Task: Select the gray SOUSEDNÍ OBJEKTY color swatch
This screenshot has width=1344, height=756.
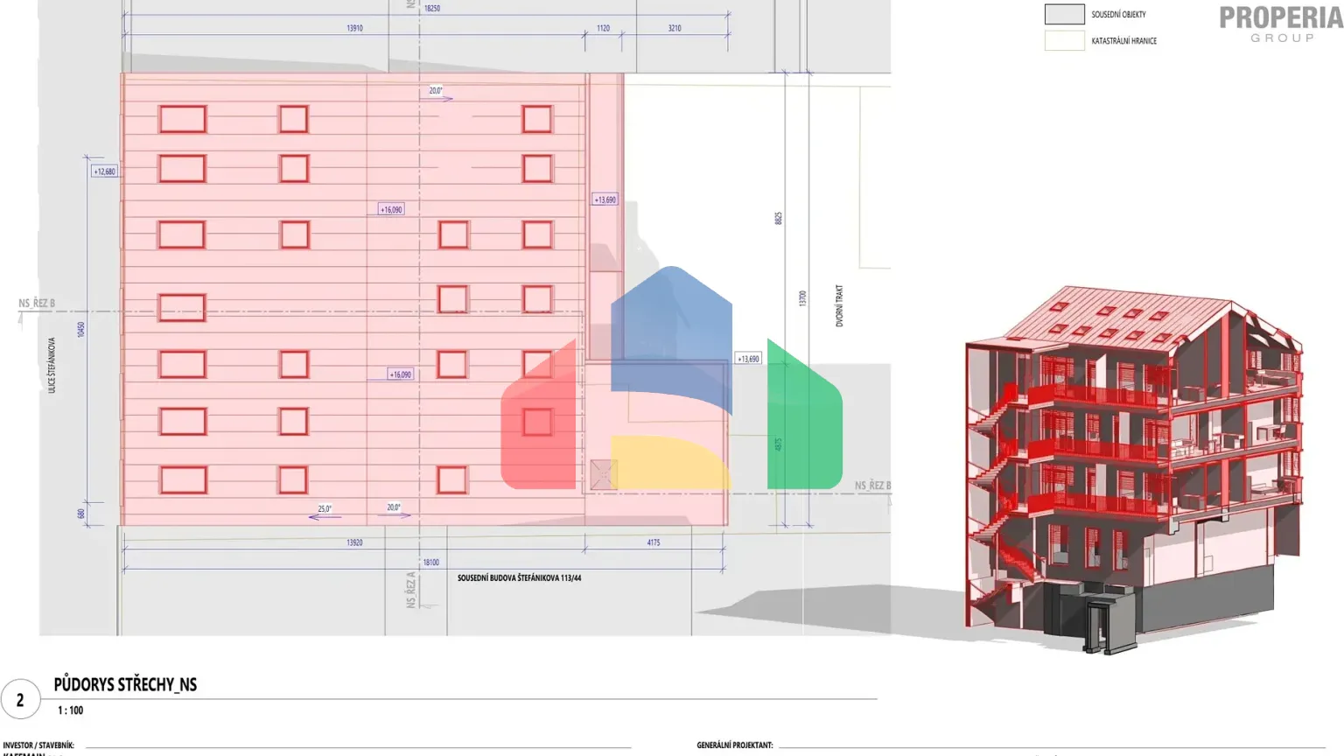Action: (x=1063, y=13)
